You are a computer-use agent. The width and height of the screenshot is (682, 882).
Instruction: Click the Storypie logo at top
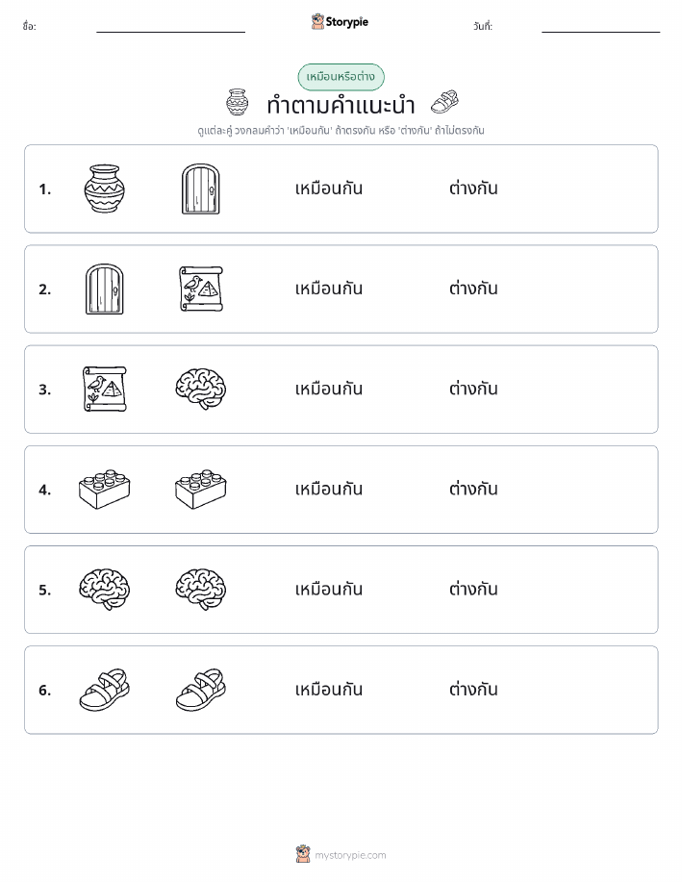[x=340, y=22]
